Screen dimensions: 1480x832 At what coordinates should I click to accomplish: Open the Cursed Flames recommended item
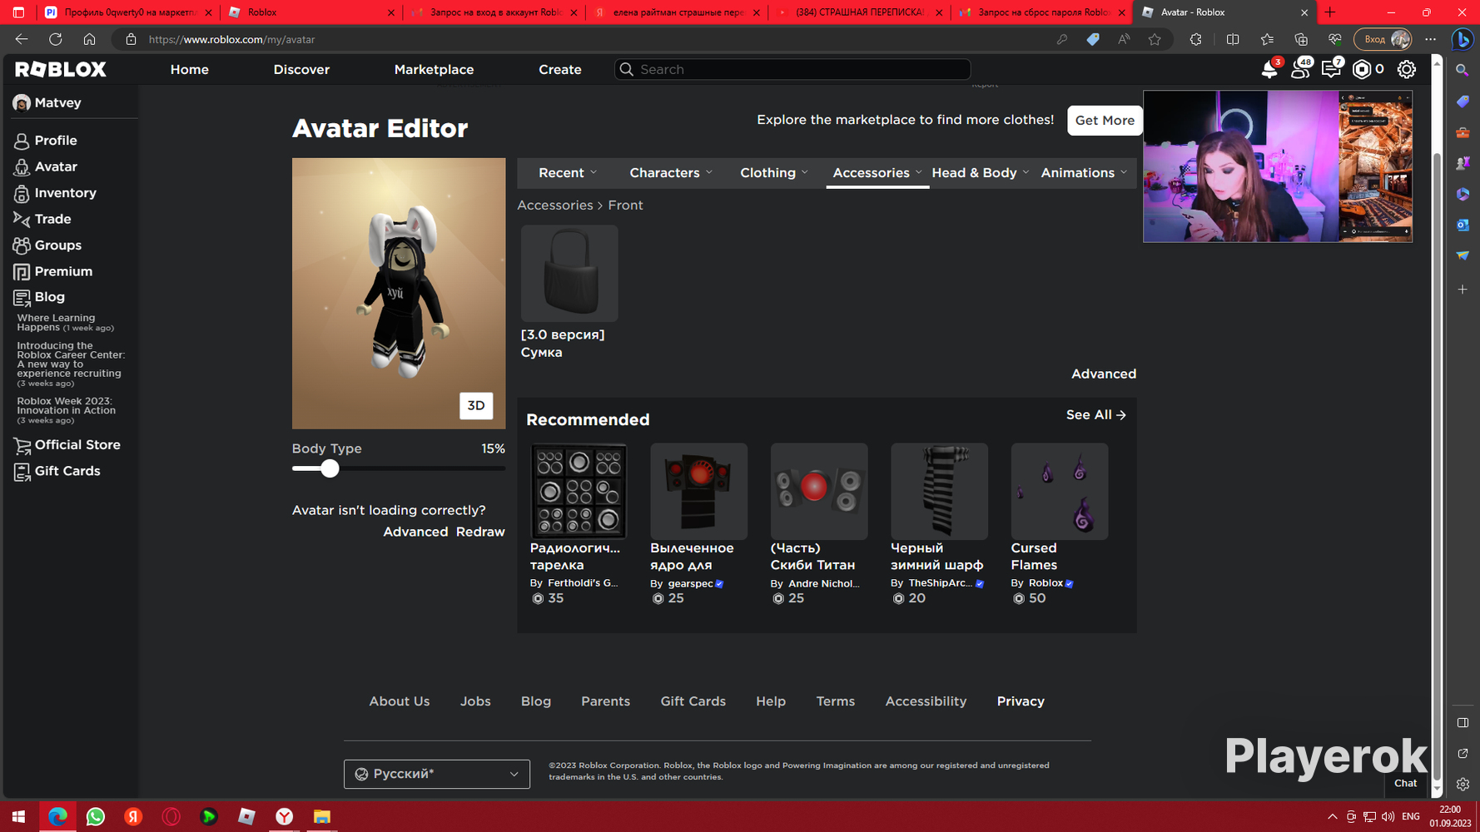click(x=1060, y=491)
